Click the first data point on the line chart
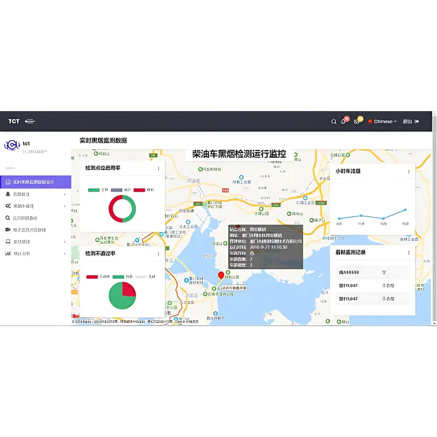The width and height of the screenshot is (437, 437). tap(339, 218)
